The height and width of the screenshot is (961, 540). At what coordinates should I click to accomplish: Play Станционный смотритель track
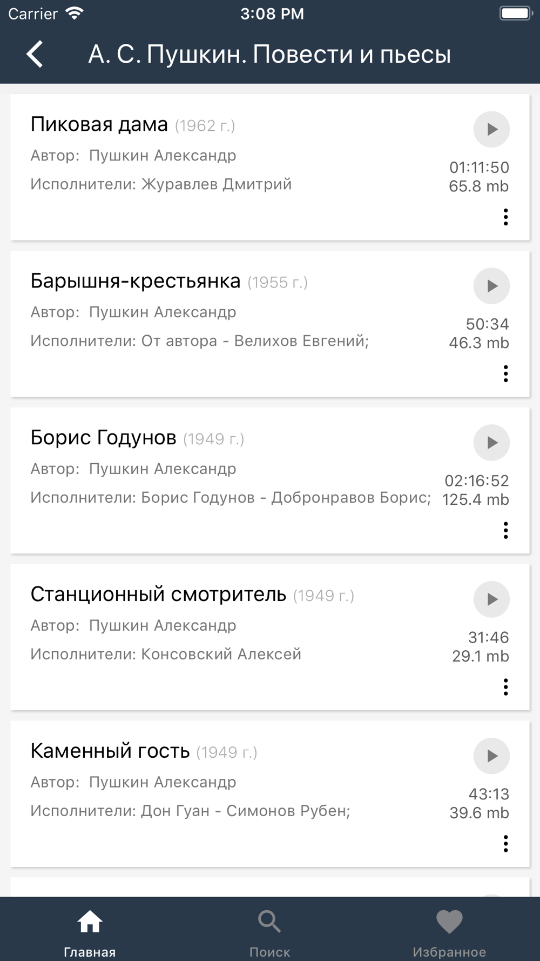tap(491, 599)
